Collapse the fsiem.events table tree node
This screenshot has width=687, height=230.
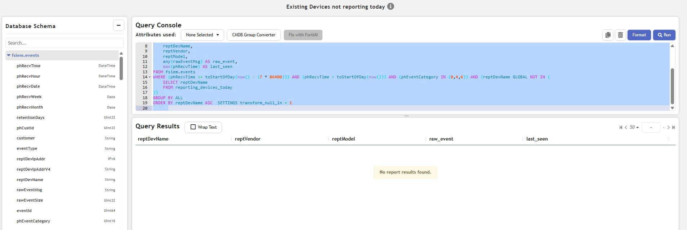[x=9, y=55]
